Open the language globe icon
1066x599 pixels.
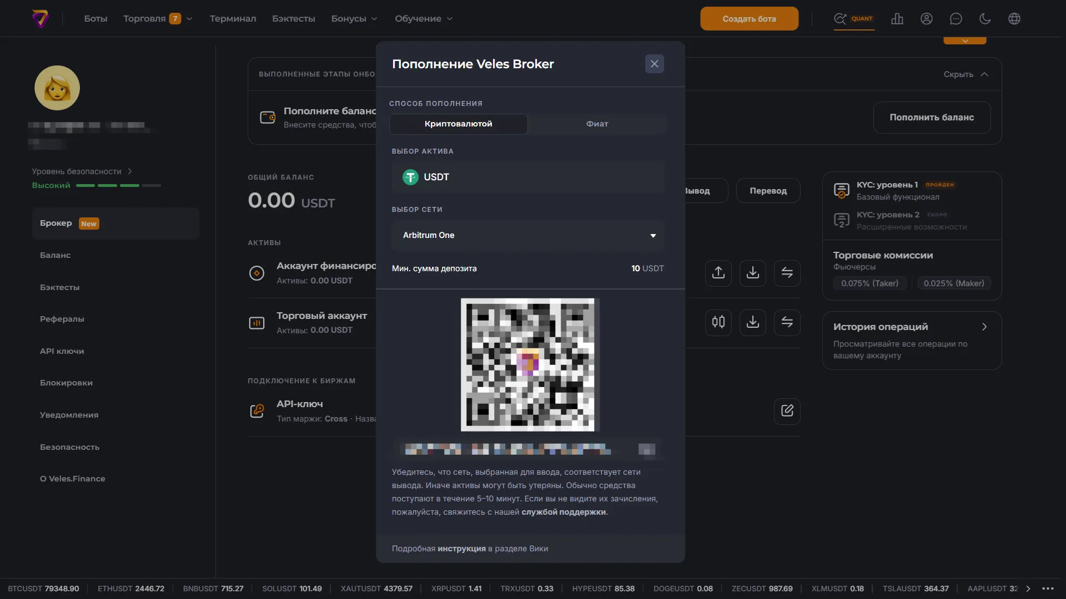point(1014,19)
